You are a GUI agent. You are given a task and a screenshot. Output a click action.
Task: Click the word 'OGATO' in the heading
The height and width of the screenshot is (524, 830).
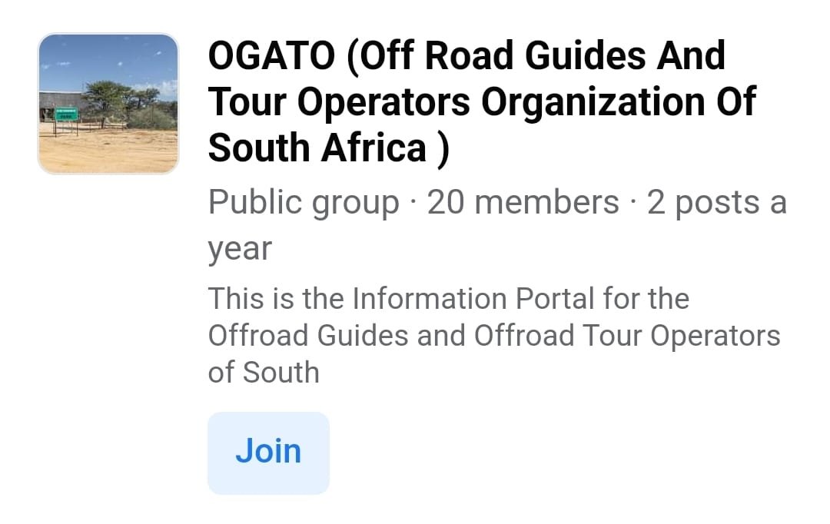pyautogui.click(x=271, y=55)
